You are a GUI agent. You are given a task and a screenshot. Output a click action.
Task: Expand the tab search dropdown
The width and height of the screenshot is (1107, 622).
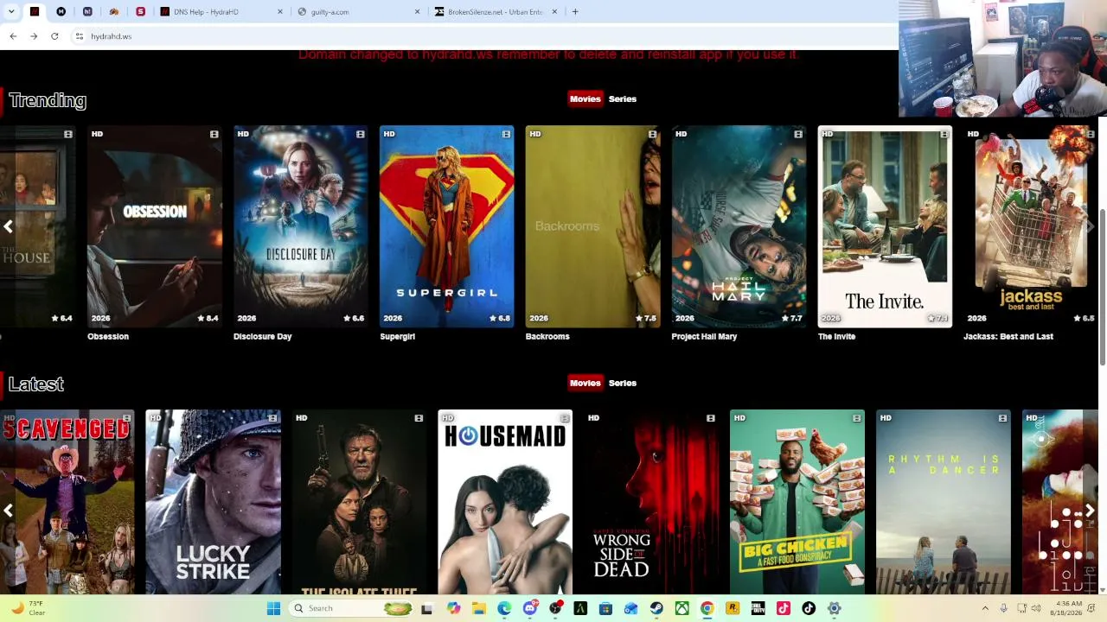[11, 12]
